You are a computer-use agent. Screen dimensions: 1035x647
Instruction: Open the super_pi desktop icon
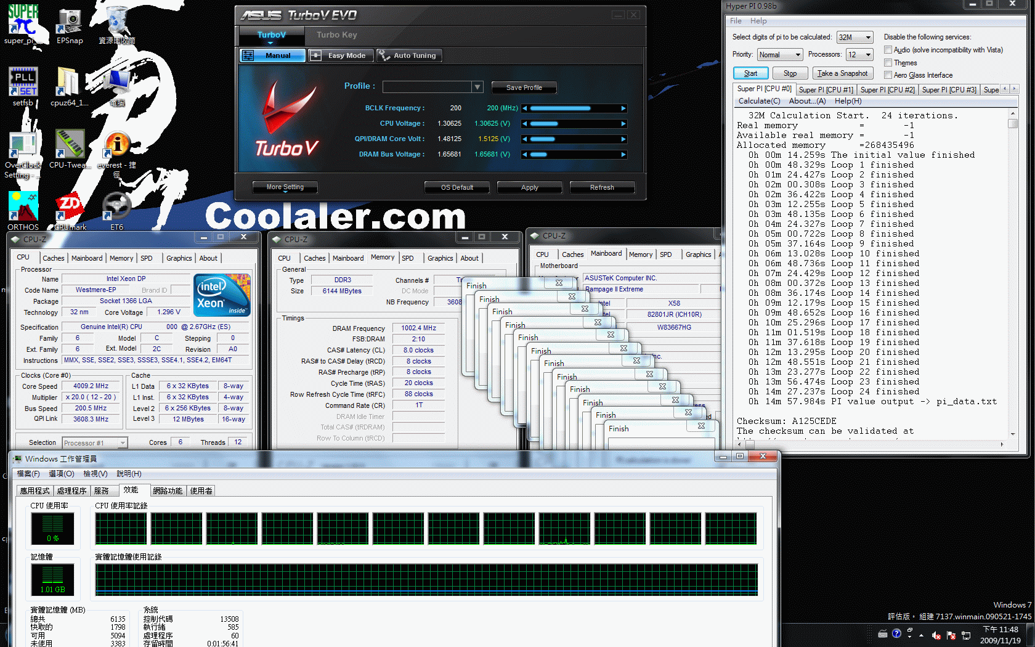[23, 22]
